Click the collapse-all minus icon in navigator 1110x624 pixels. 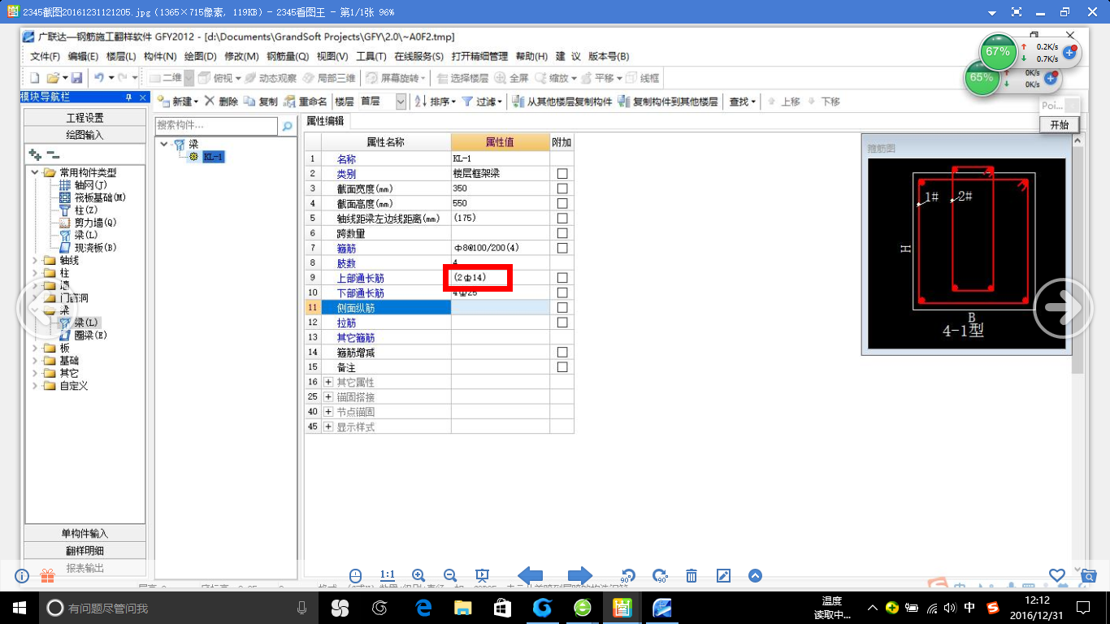[x=53, y=154]
